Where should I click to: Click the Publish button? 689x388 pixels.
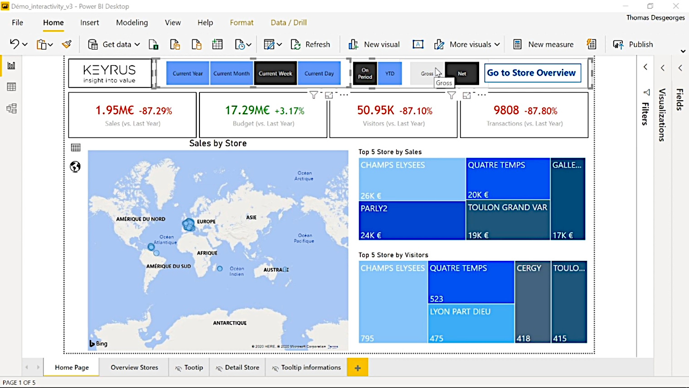point(633,44)
